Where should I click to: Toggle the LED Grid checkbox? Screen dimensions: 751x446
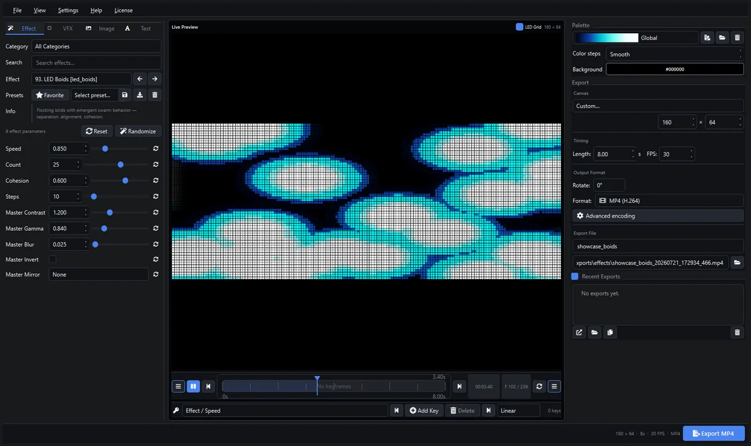coord(519,27)
